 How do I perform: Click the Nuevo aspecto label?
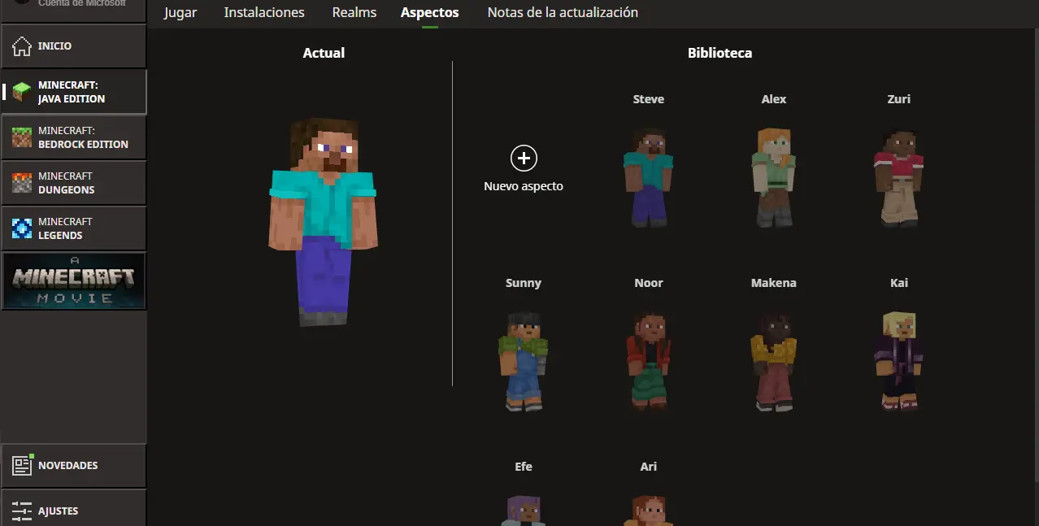[x=524, y=186]
